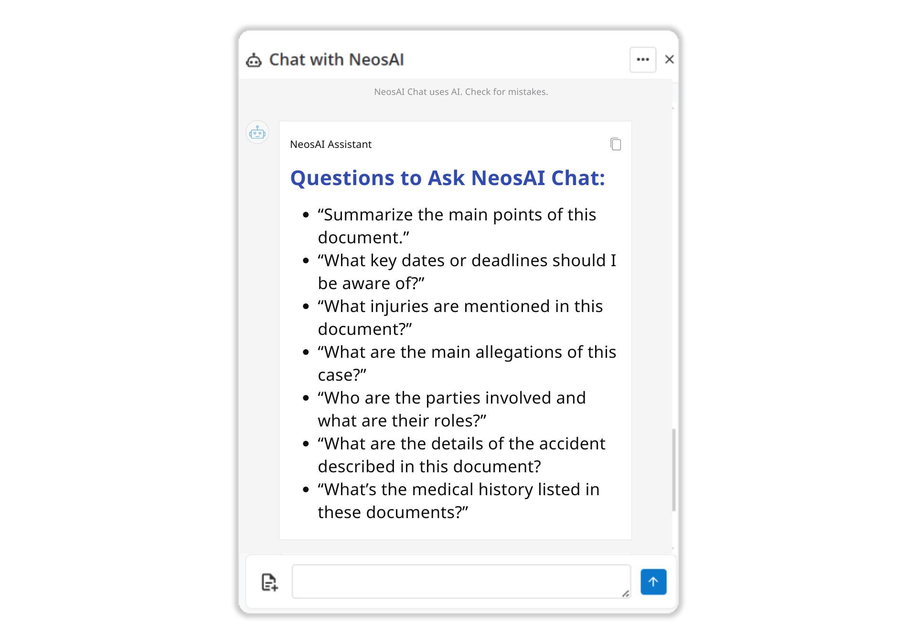The image size is (917, 644).
Task: Send message with the blue arrow button
Action: [x=653, y=582]
